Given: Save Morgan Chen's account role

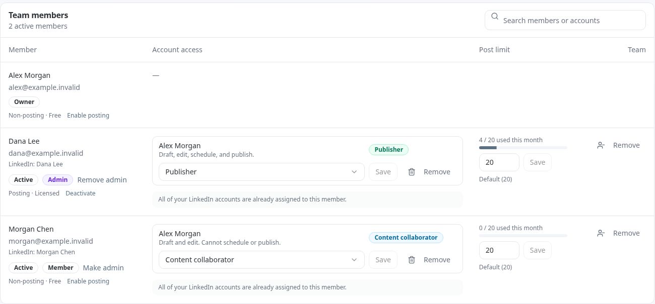Looking at the screenshot, I should point(383,260).
